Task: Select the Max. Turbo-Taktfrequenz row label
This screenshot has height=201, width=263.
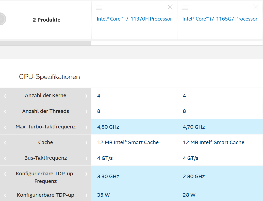Action: click(46, 127)
